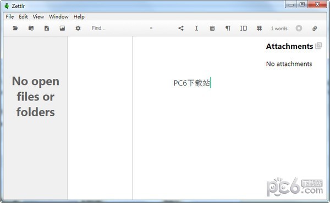The height and width of the screenshot is (203, 330).
Task: Open preferences with the gear icon
Action: point(78,28)
